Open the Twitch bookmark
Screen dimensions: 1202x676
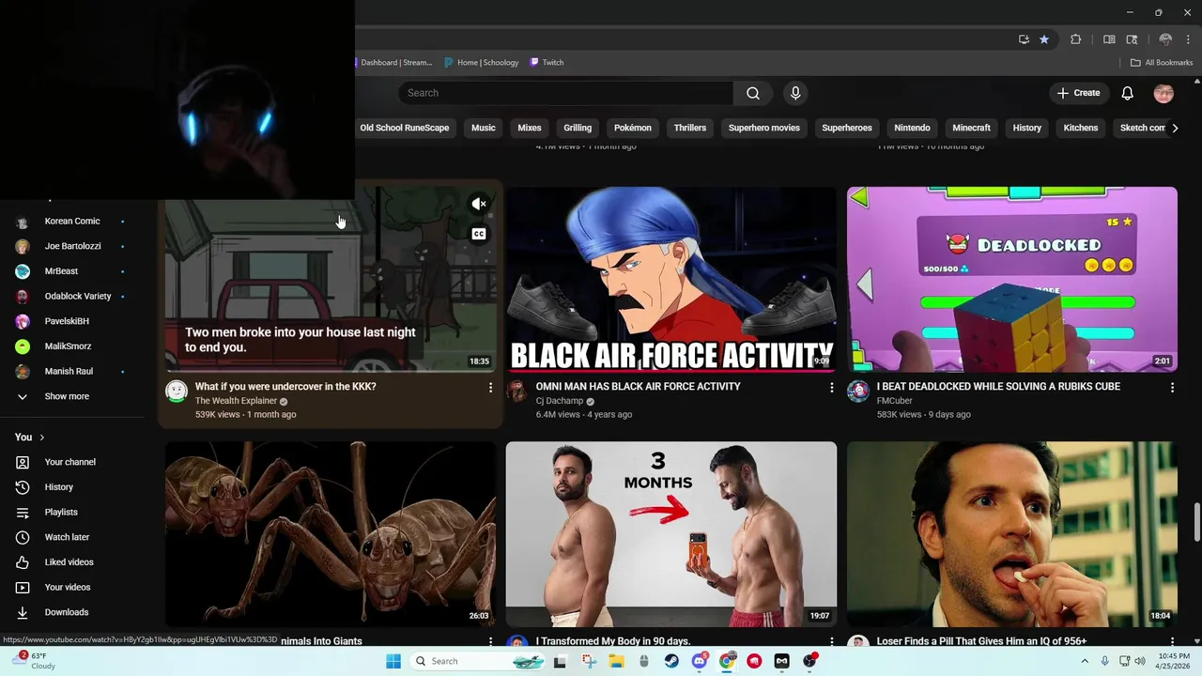pyautogui.click(x=547, y=63)
